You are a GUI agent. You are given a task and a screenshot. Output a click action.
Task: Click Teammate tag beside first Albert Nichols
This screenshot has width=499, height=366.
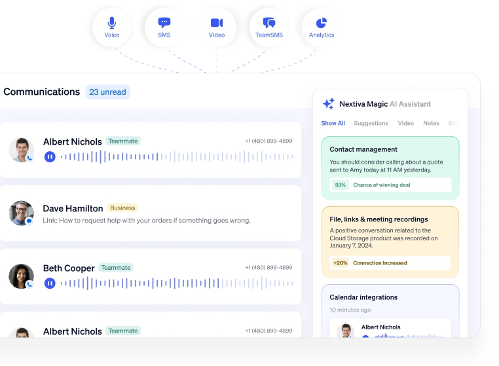click(123, 141)
